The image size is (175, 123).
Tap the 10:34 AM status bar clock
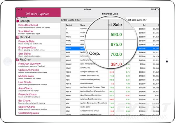pos(87,9)
